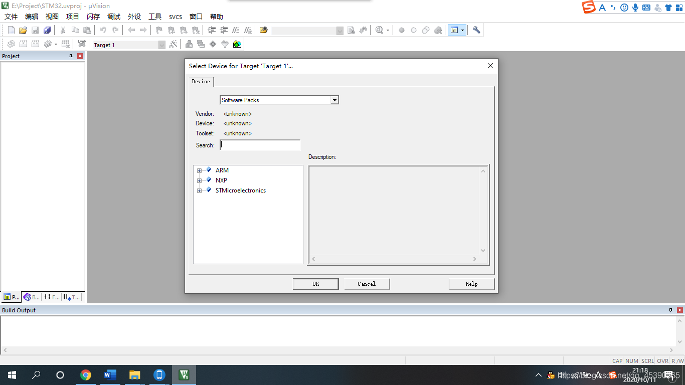The image size is (685, 385).
Task: Open Chrome from the taskbar
Action: tap(86, 375)
